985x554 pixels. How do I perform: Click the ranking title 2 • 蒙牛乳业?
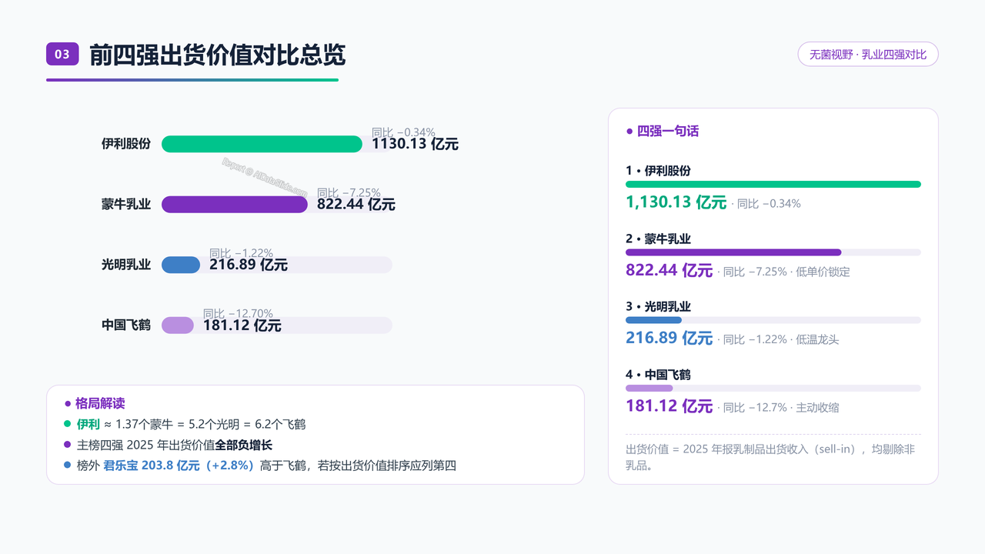coord(658,239)
